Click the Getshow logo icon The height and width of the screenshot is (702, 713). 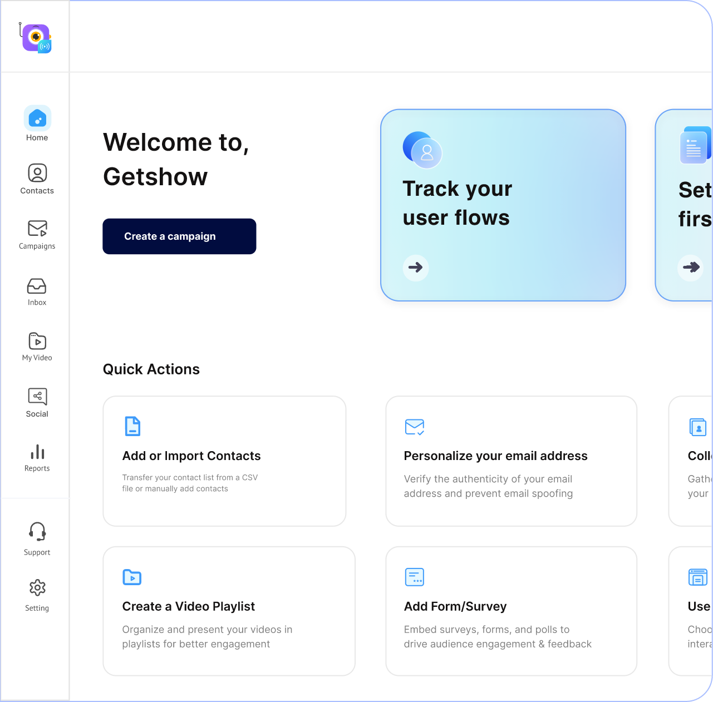36,38
